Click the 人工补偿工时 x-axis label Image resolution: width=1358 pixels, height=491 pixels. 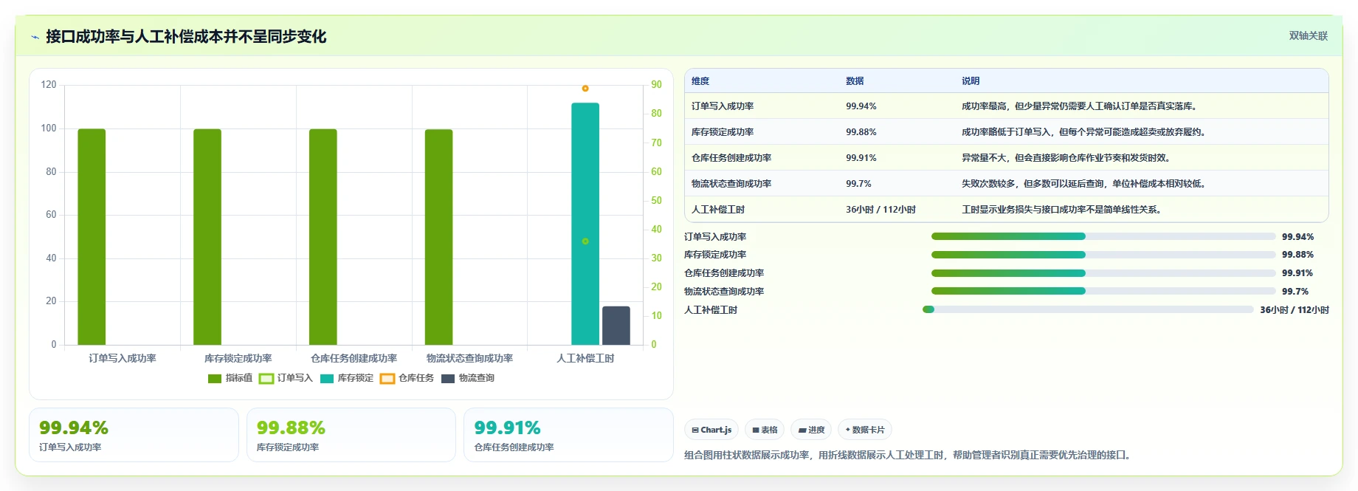coord(585,358)
